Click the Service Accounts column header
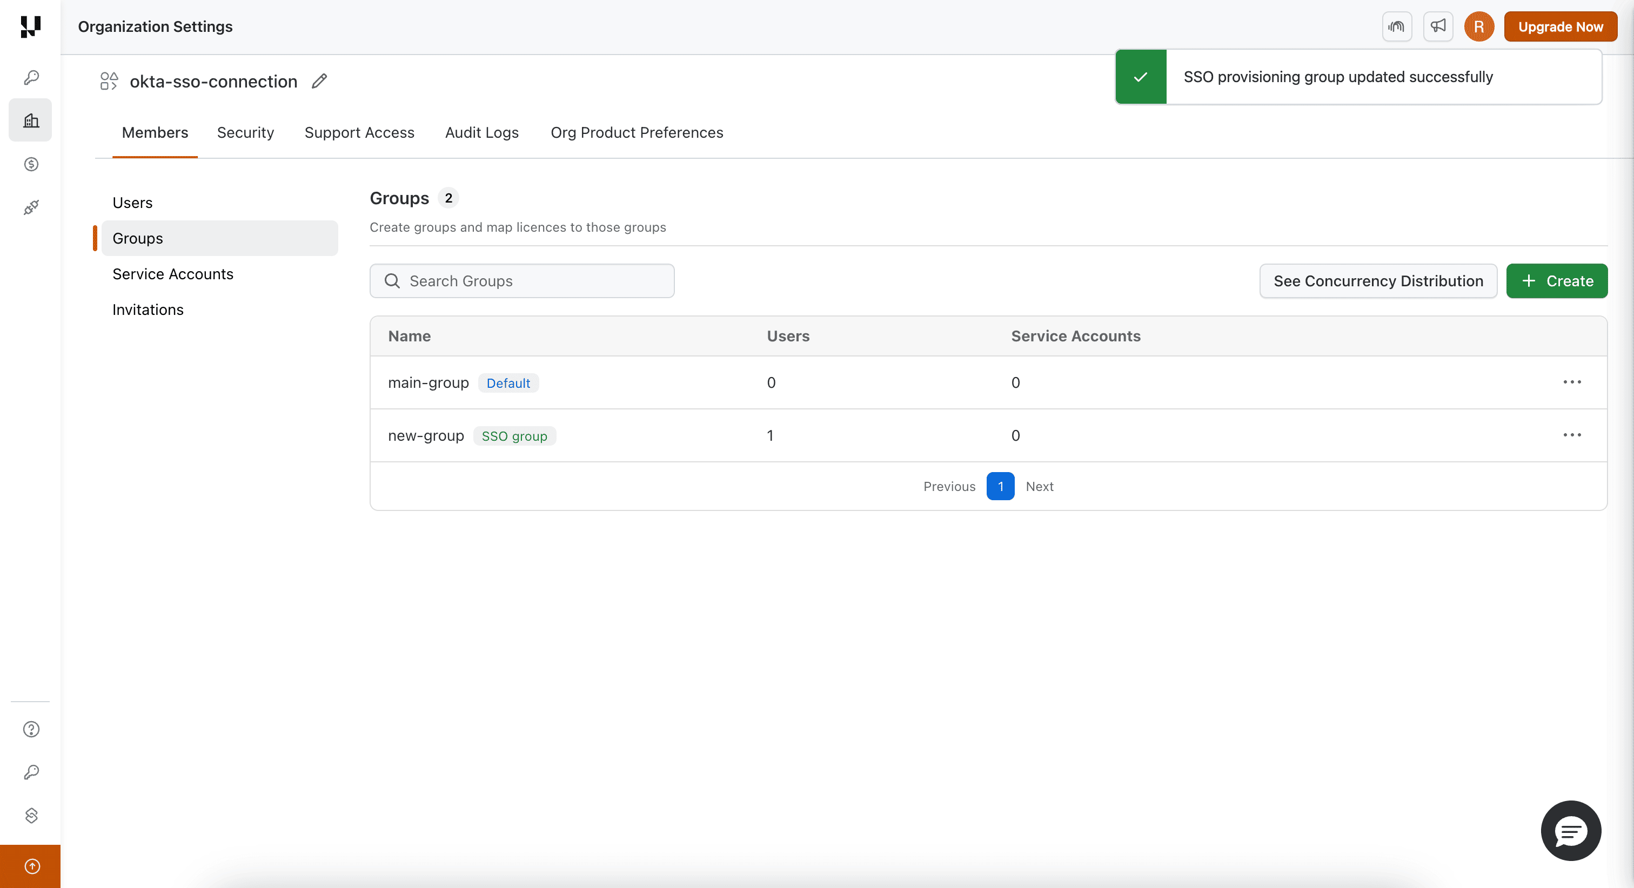This screenshot has height=888, width=1634. 1076,336
